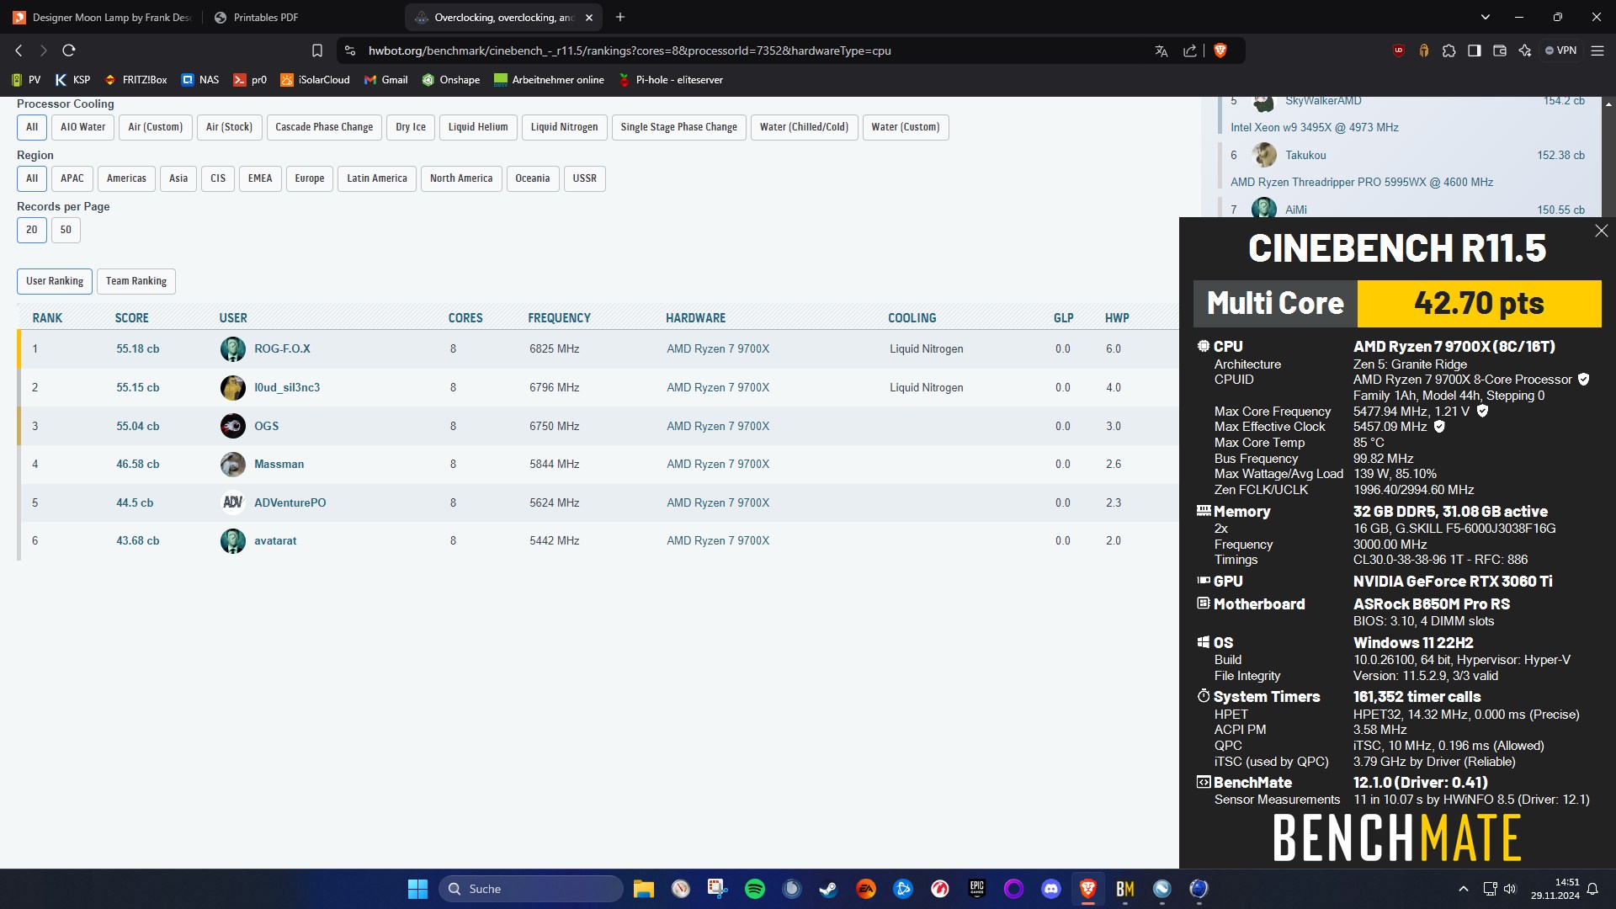Screen dimensions: 1616x909
Task: Open the AiMi user link in sidebar ranking
Action: click(1296, 210)
